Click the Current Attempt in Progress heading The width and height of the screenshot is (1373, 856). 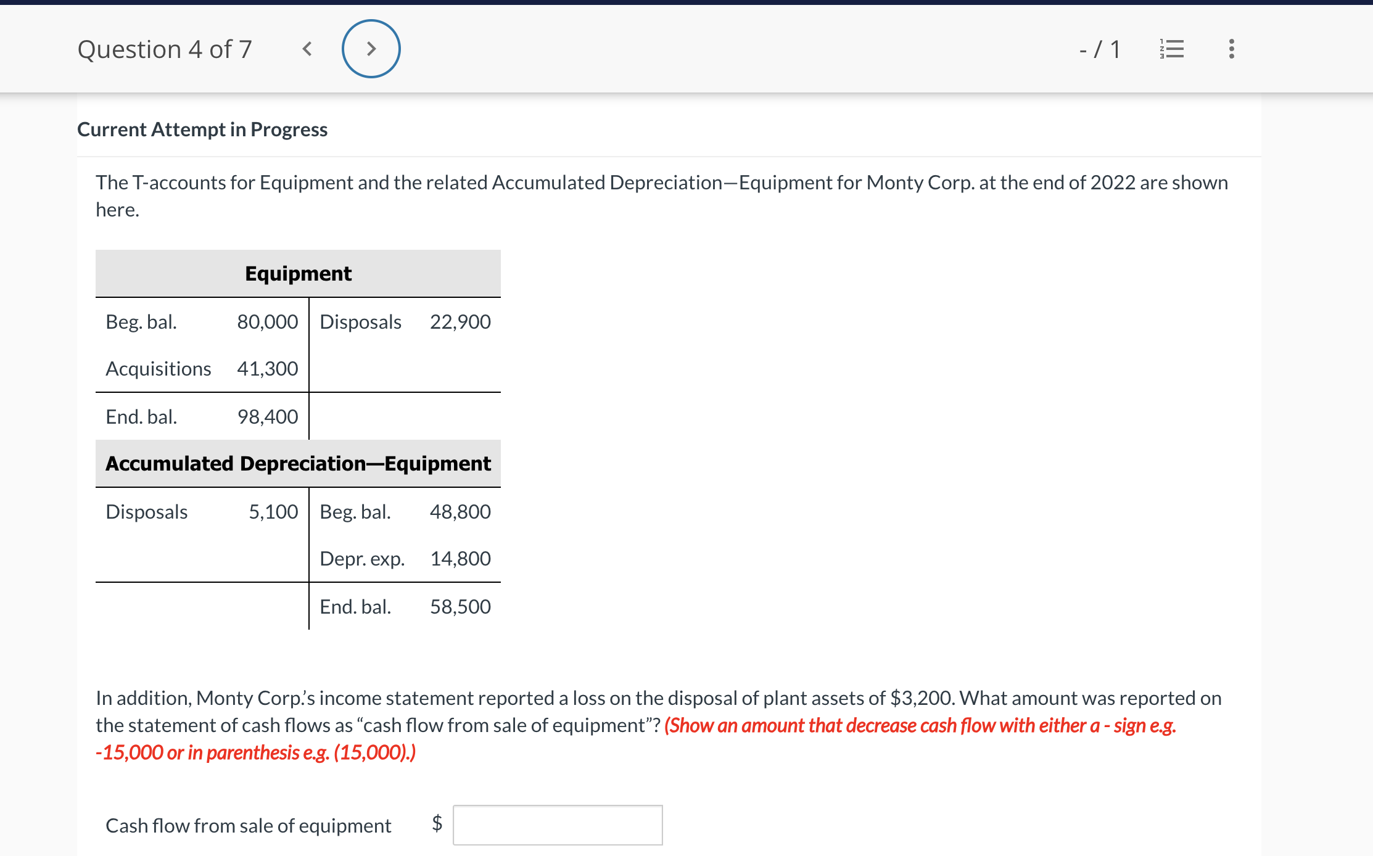coord(202,130)
